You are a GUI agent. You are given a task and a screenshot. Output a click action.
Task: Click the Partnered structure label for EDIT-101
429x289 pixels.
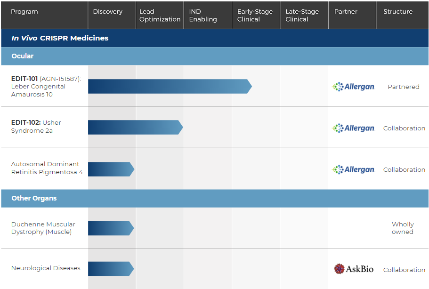click(x=404, y=87)
